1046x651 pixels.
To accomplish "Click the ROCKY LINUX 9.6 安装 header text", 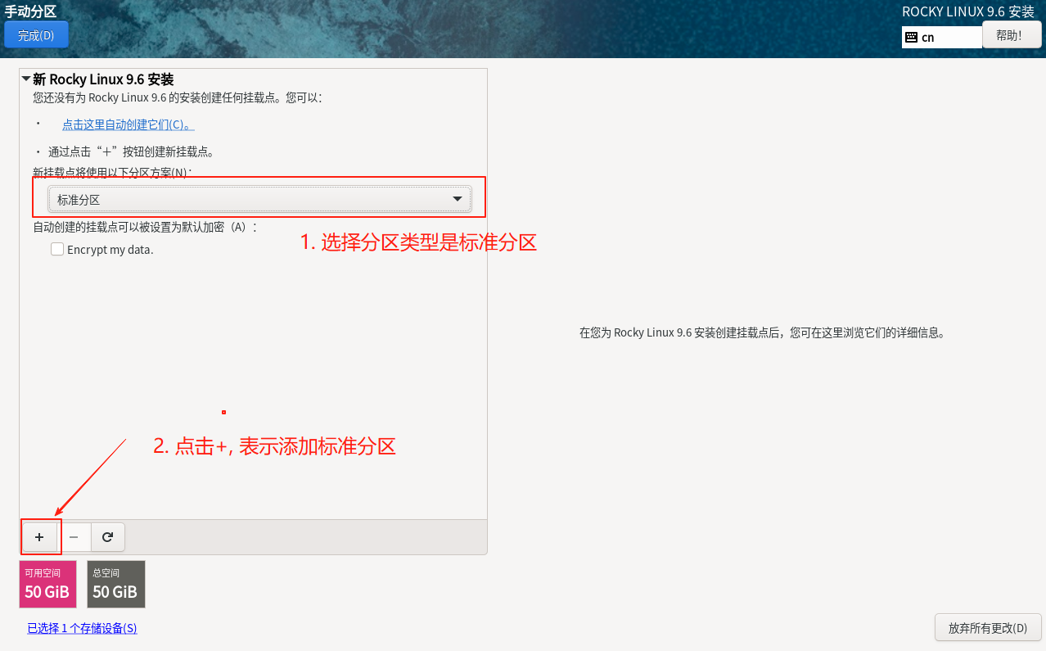I will pos(968,11).
